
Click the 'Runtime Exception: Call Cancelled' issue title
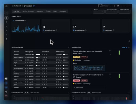pyautogui.click(x=88, y=76)
